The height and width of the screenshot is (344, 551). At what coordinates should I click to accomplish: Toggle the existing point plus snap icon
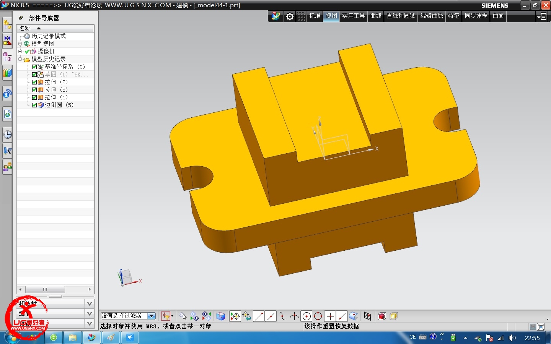(x=330, y=316)
